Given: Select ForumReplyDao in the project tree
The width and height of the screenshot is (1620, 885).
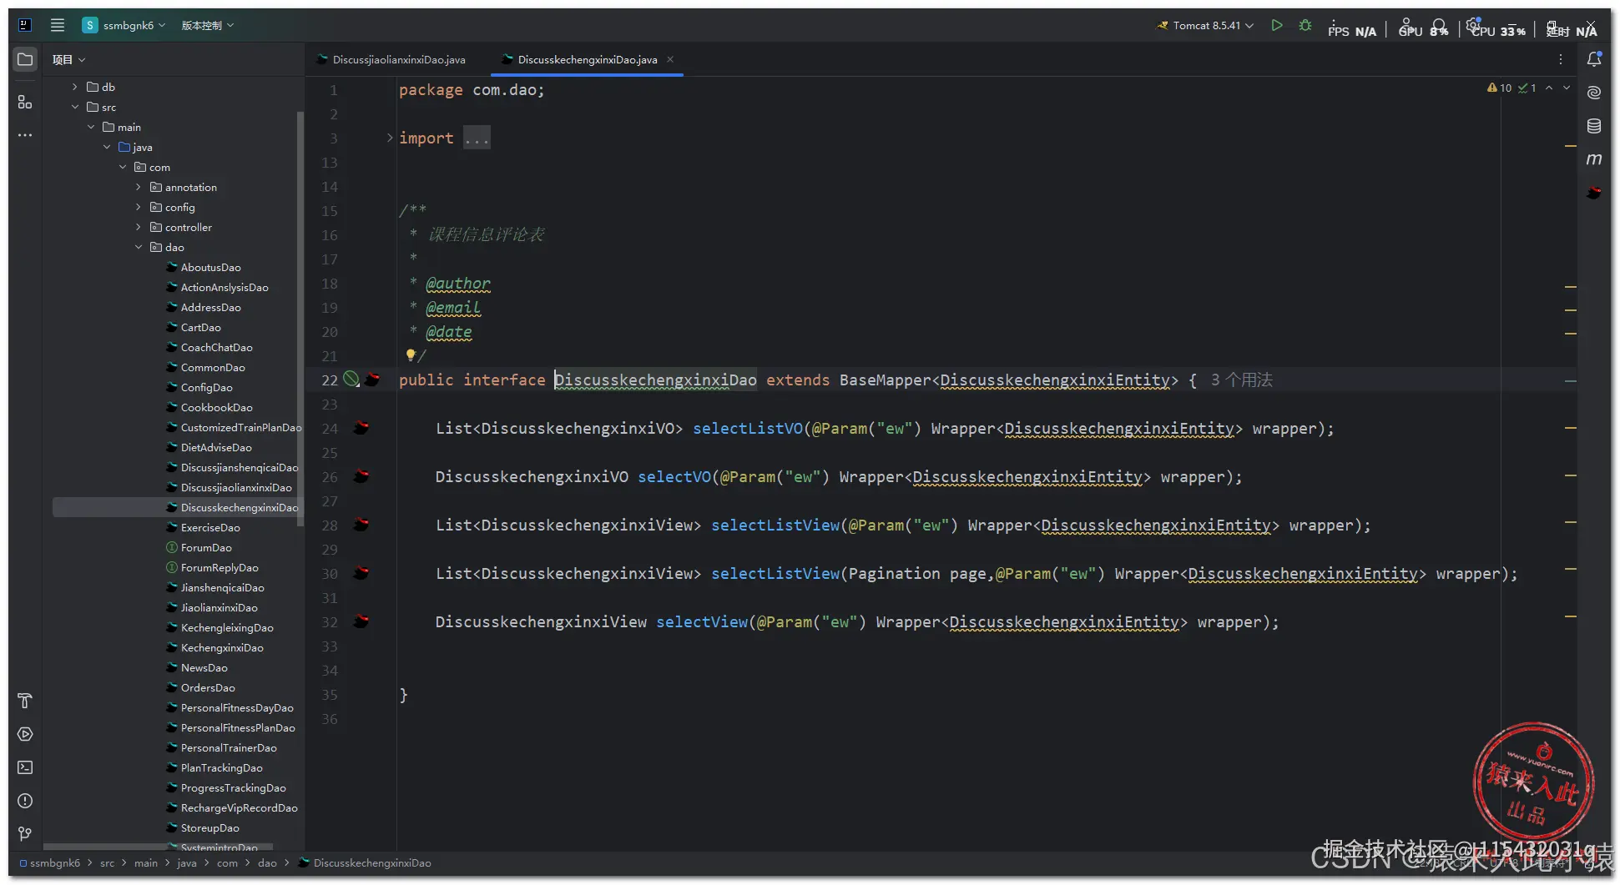Looking at the screenshot, I should coord(220,568).
